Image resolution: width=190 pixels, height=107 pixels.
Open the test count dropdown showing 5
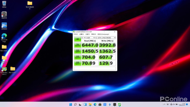(84, 38)
